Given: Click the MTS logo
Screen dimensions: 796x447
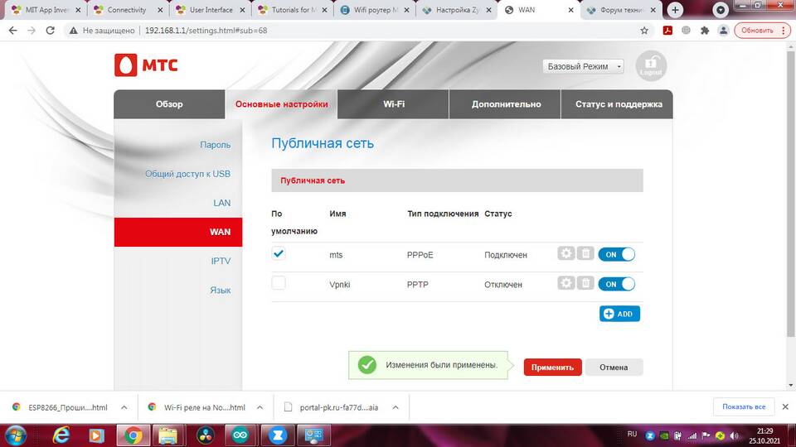Looking at the screenshot, I should [146, 65].
